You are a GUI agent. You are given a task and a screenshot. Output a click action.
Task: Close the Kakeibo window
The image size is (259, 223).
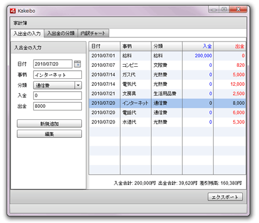[238, 9]
